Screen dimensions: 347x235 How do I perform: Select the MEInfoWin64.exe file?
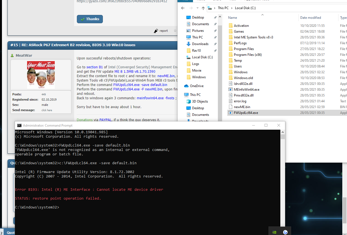(x=246, y=90)
